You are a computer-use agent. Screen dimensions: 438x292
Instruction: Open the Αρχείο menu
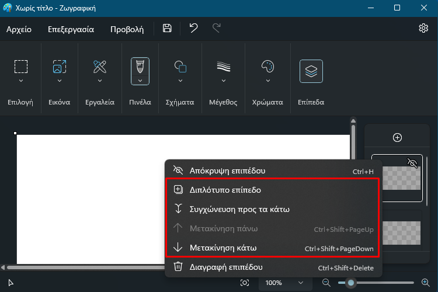click(x=19, y=29)
